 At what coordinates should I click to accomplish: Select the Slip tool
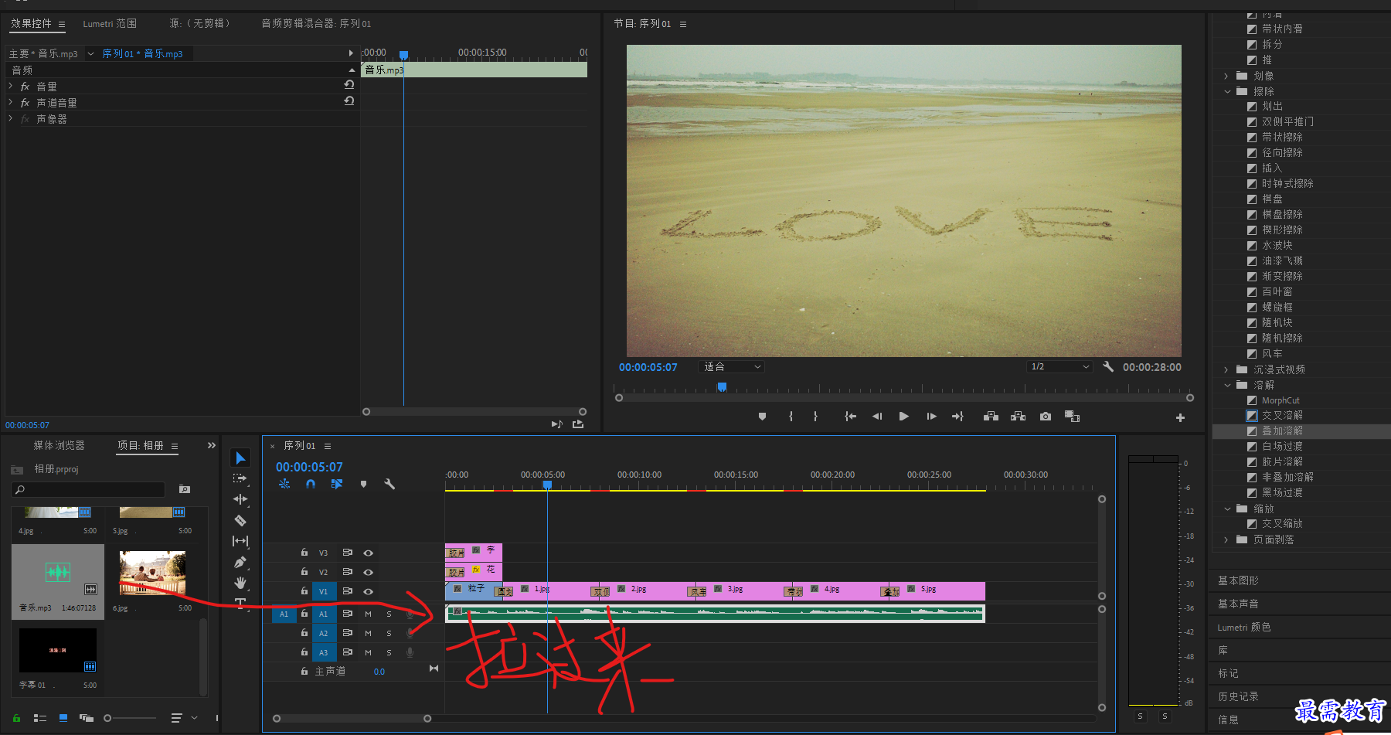(240, 541)
